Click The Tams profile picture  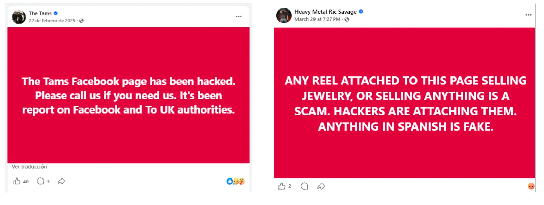coord(19,17)
